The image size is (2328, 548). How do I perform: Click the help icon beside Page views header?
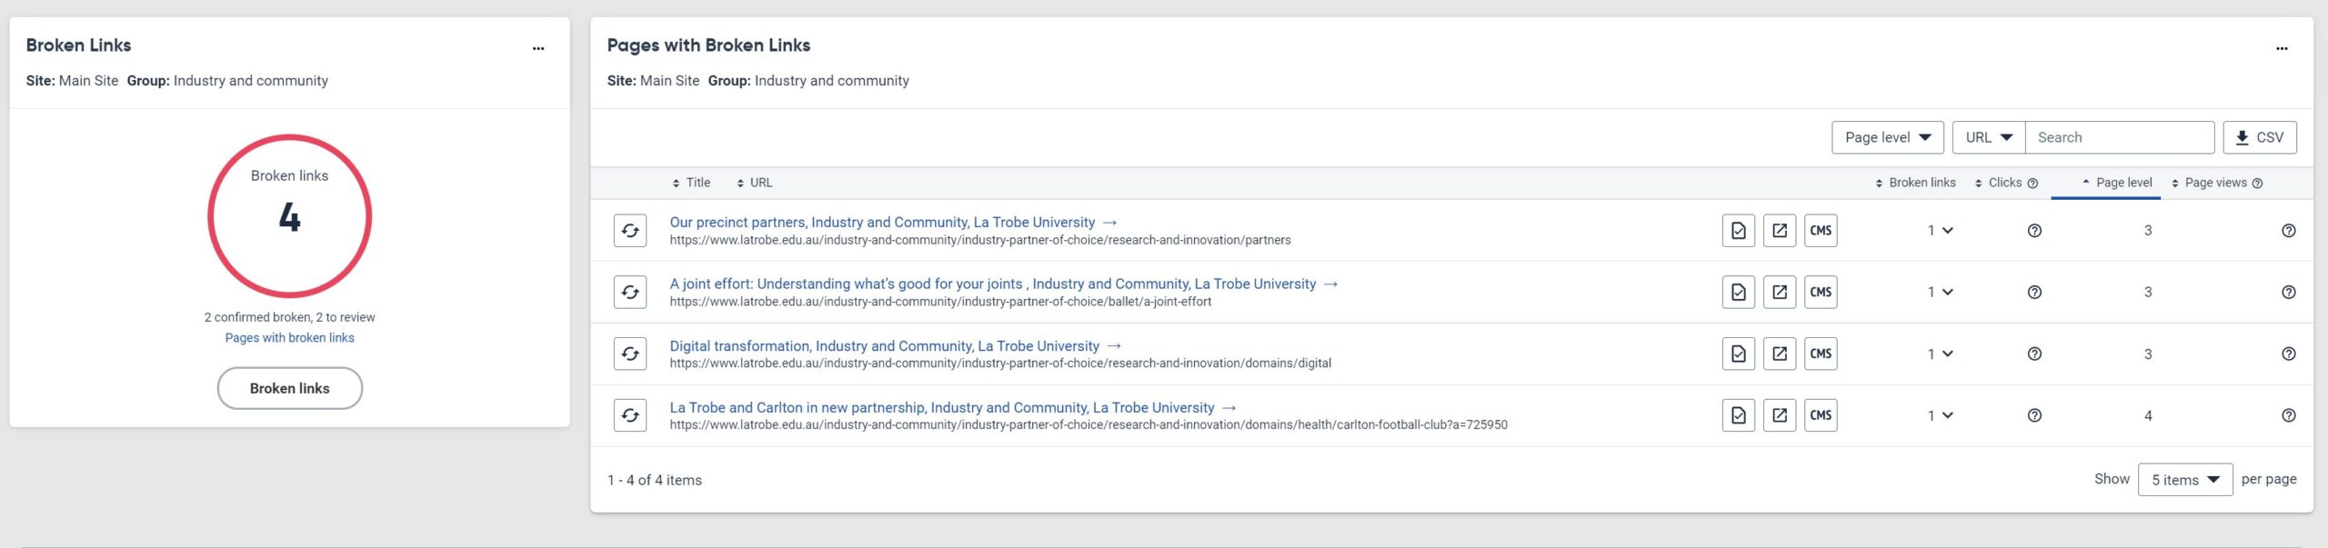[x=2257, y=184]
